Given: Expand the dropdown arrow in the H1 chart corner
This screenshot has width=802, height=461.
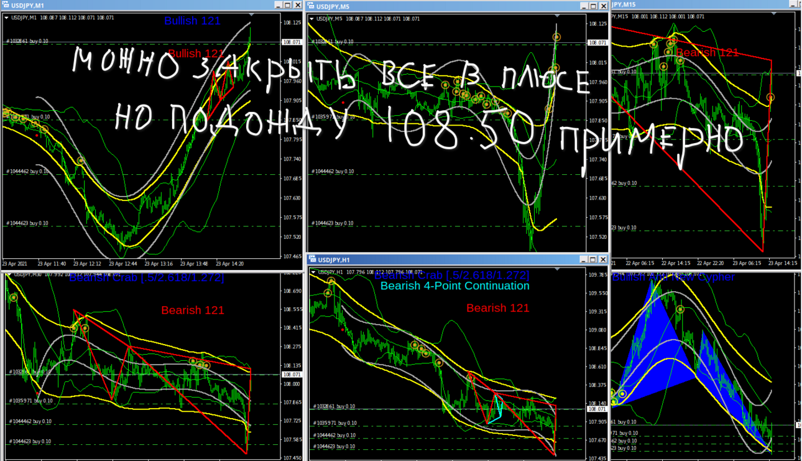Looking at the screenshot, I should [313, 272].
